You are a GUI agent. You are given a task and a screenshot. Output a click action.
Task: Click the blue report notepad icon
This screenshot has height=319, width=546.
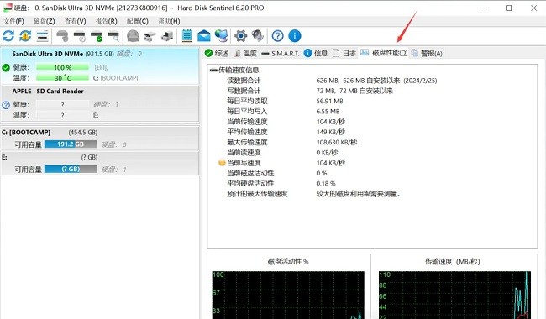(x=187, y=36)
